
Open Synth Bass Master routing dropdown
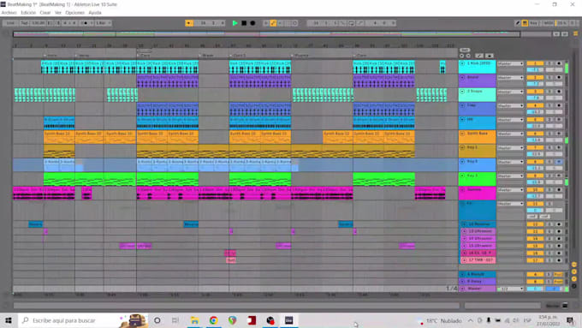[x=510, y=134]
